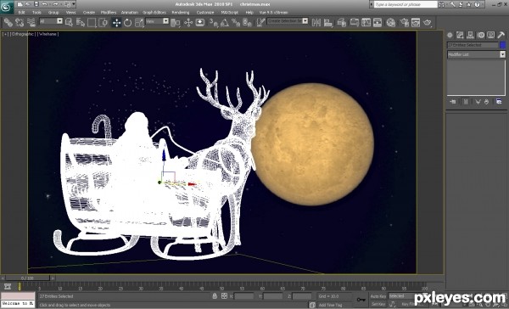The height and width of the screenshot is (309, 509).
Task: Switch to the Hierarchy command panel tab
Action: point(470,35)
